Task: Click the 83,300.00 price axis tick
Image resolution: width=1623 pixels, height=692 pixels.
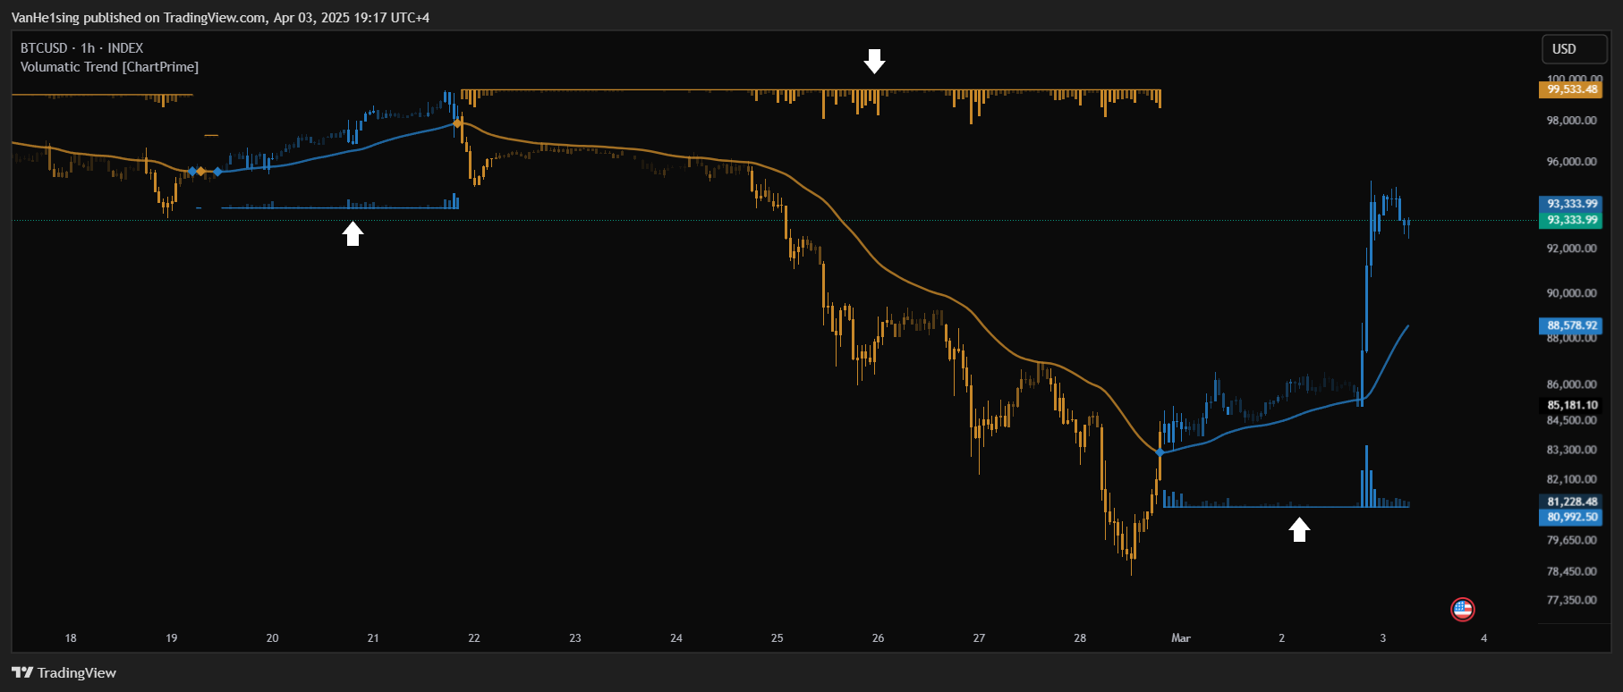Action: [1572, 450]
